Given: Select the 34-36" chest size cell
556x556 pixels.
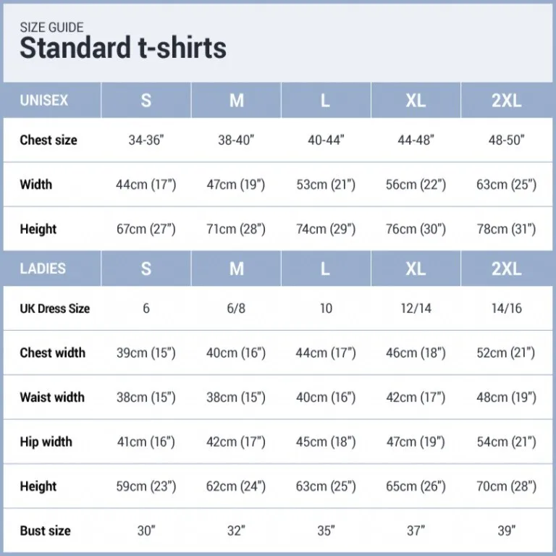Looking at the screenshot, I should coord(146,140).
